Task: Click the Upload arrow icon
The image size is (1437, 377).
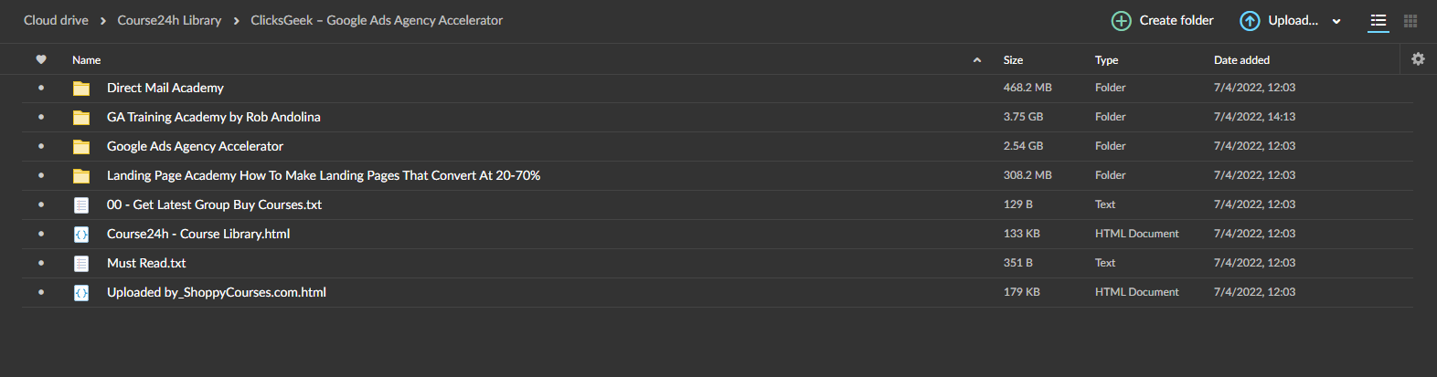Action: pyautogui.click(x=1250, y=20)
